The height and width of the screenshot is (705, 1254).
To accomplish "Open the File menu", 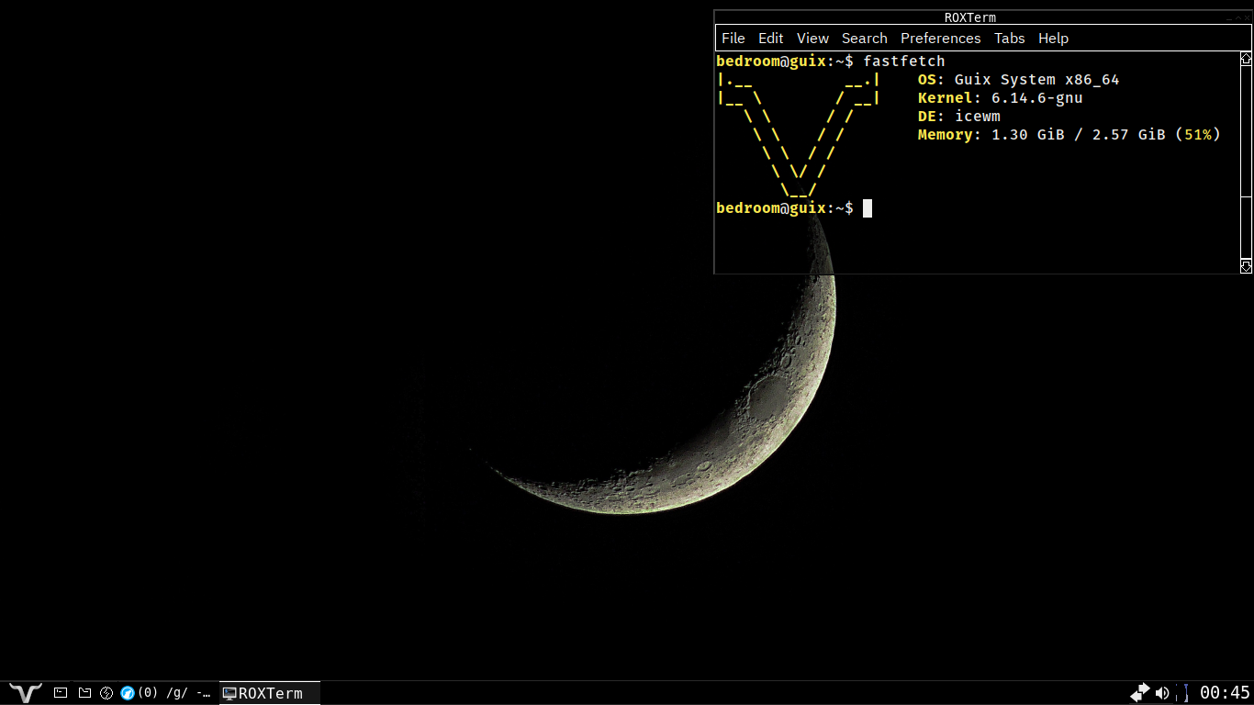I will (x=733, y=39).
